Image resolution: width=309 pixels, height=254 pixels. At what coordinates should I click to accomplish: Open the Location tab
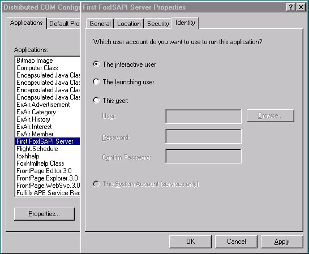(x=129, y=24)
